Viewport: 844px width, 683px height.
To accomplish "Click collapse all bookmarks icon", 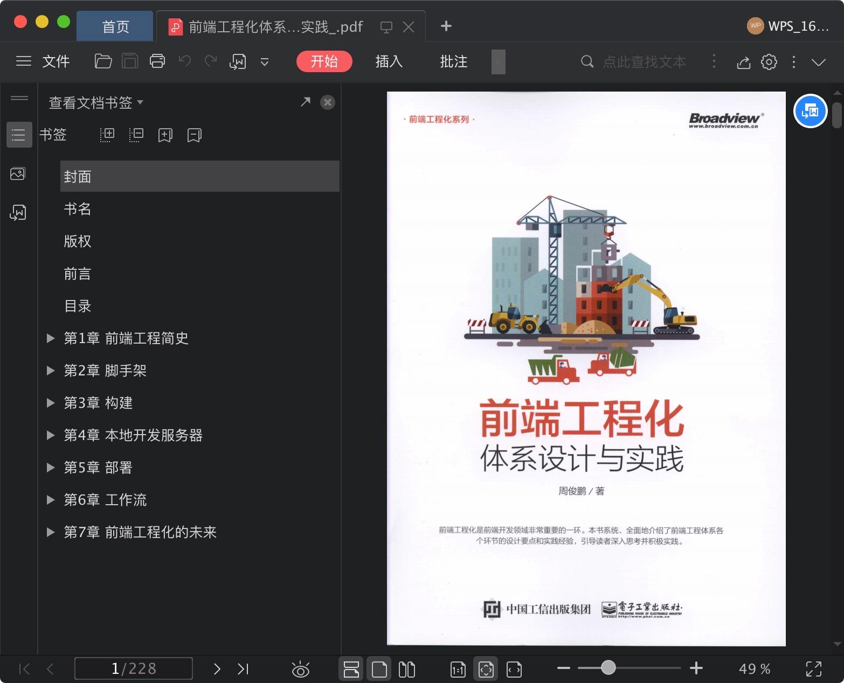I will [x=136, y=135].
